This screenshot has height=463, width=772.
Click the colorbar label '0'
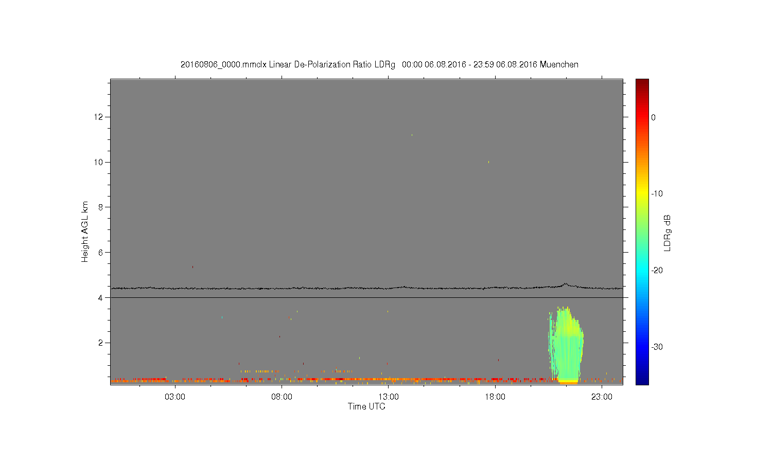[x=654, y=117]
